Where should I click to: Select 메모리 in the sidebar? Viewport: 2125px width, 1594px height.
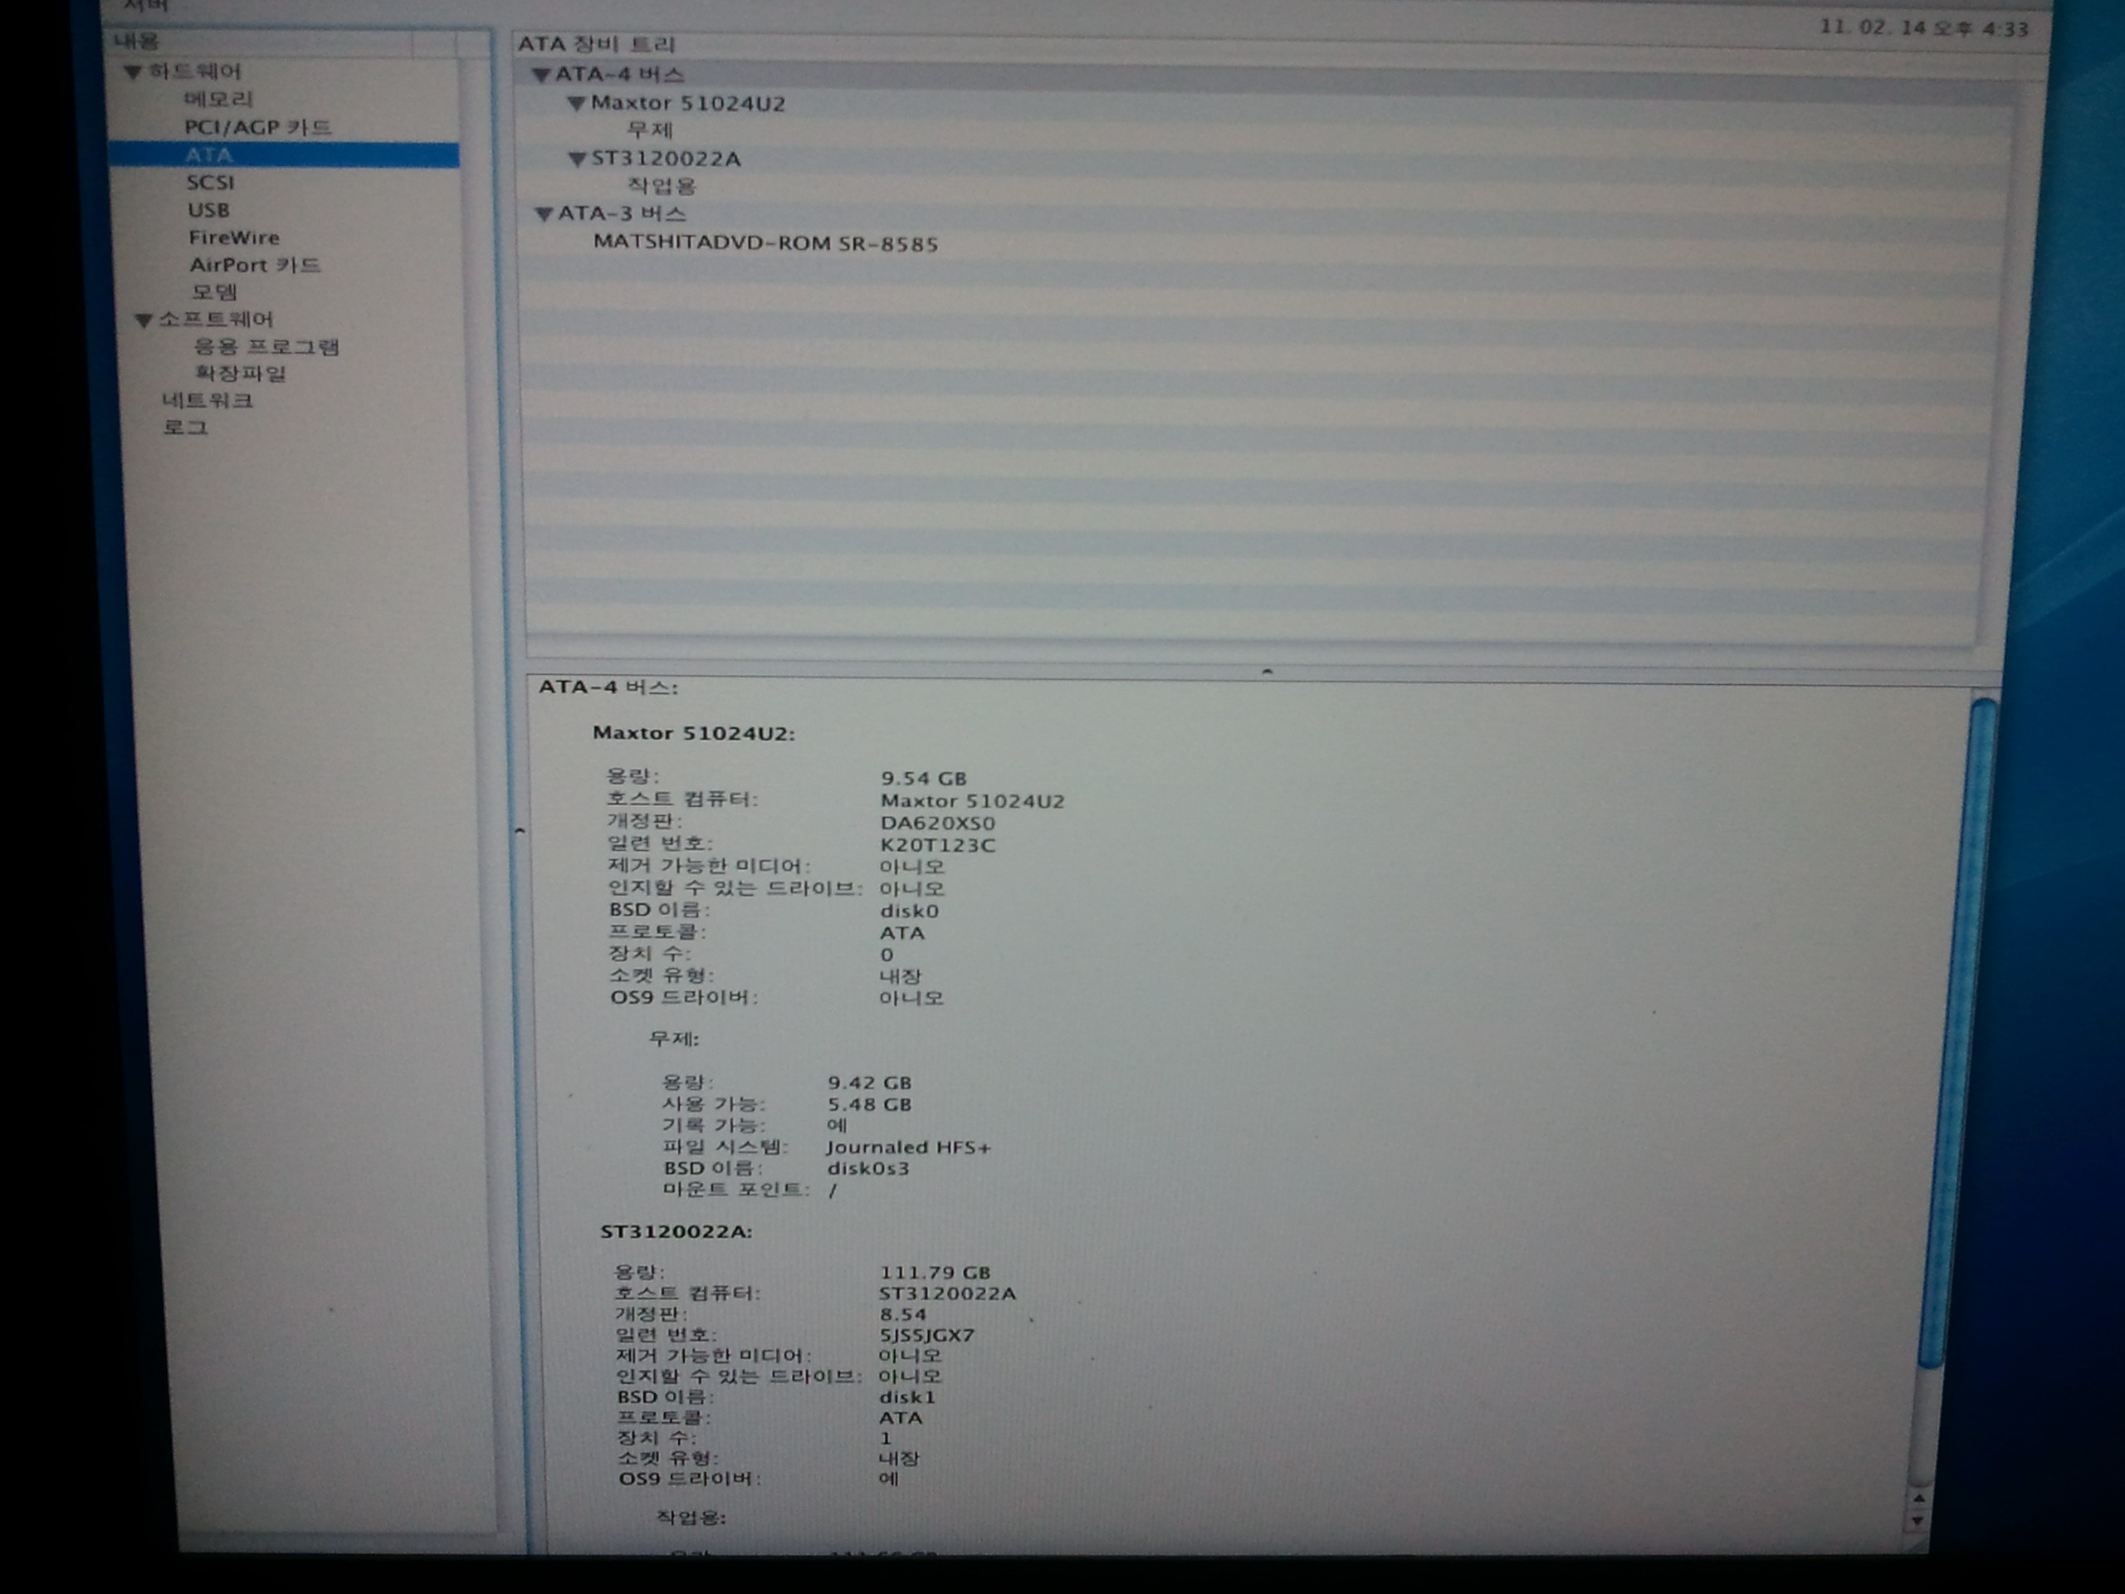[218, 99]
